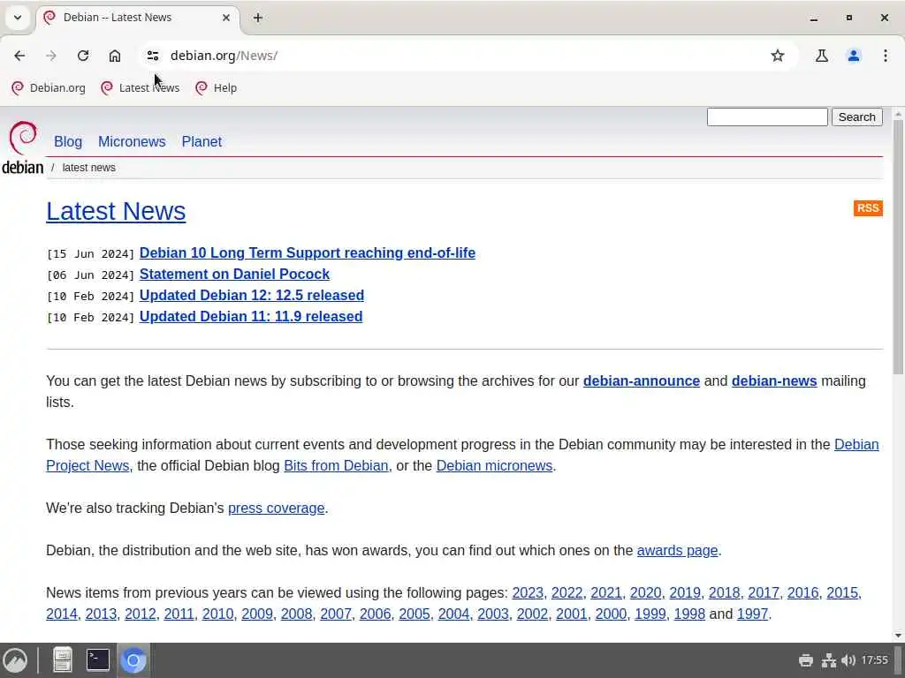Open the 2022 news archive
The width and height of the screenshot is (905, 678).
tap(567, 592)
